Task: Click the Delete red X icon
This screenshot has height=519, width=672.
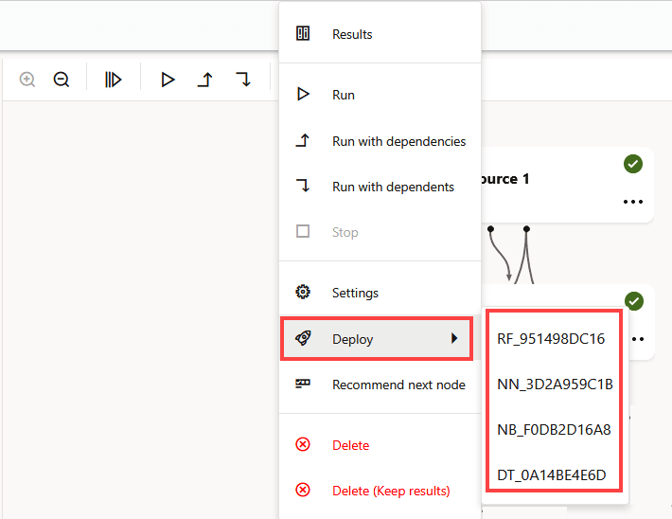Action: [x=303, y=444]
